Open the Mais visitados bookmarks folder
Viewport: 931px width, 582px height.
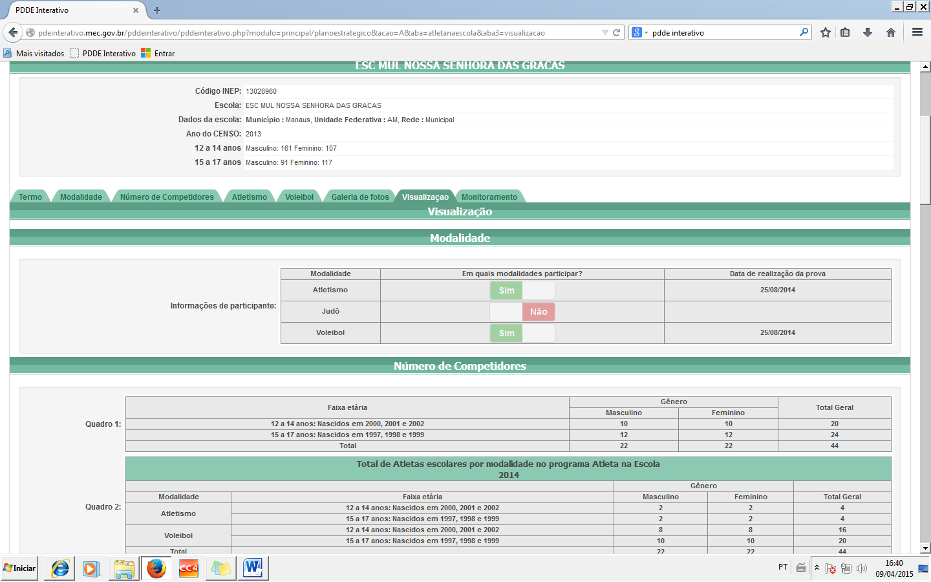click(34, 53)
